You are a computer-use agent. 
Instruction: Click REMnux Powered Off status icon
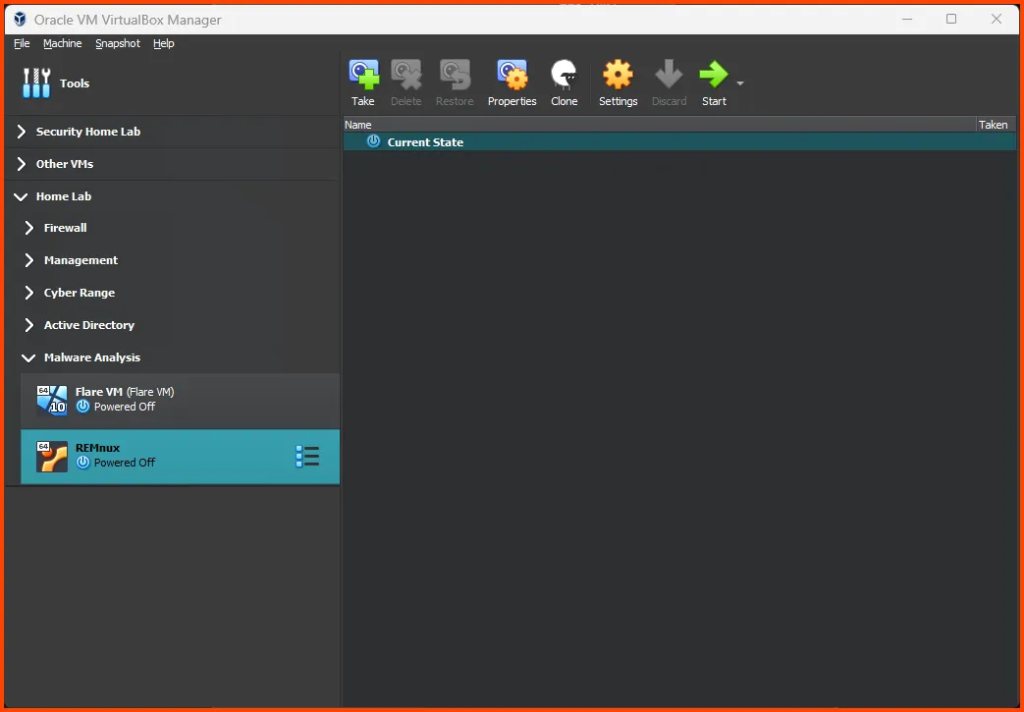(x=82, y=463)
